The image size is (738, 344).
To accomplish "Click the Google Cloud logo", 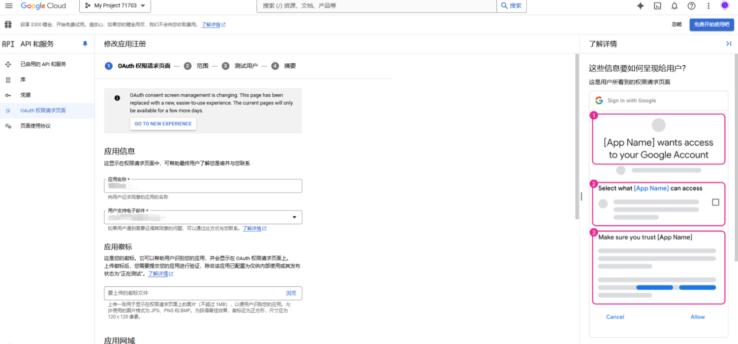I will click(x=43, y=6).
